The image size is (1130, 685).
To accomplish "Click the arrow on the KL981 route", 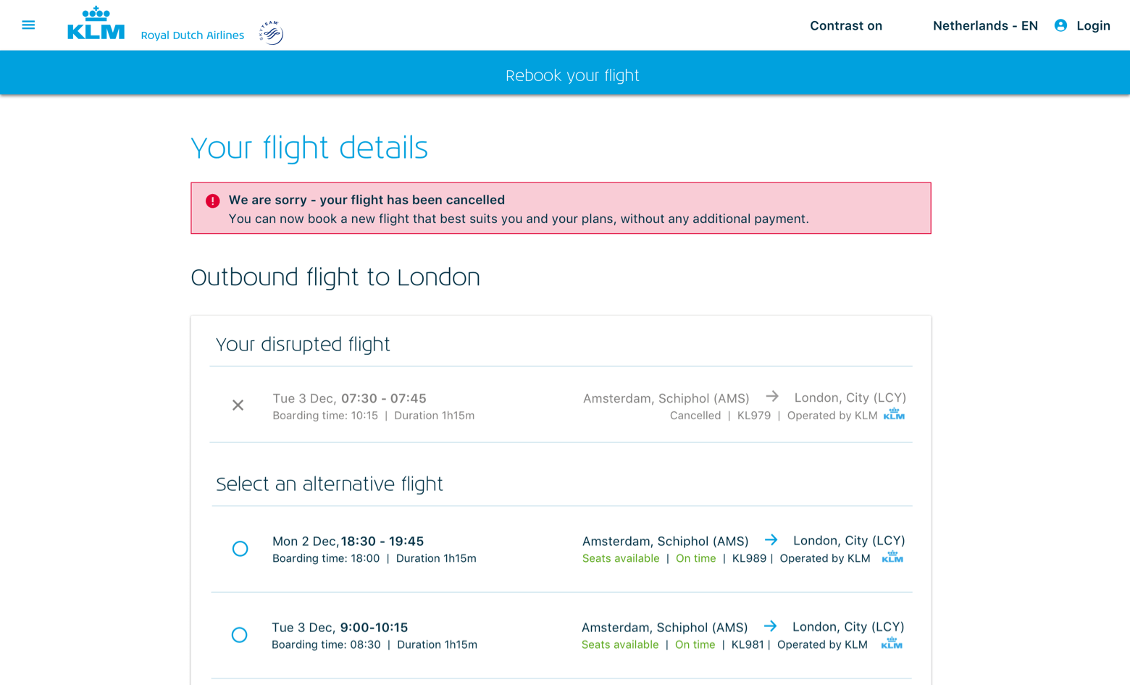I will [x=770, y=626].
